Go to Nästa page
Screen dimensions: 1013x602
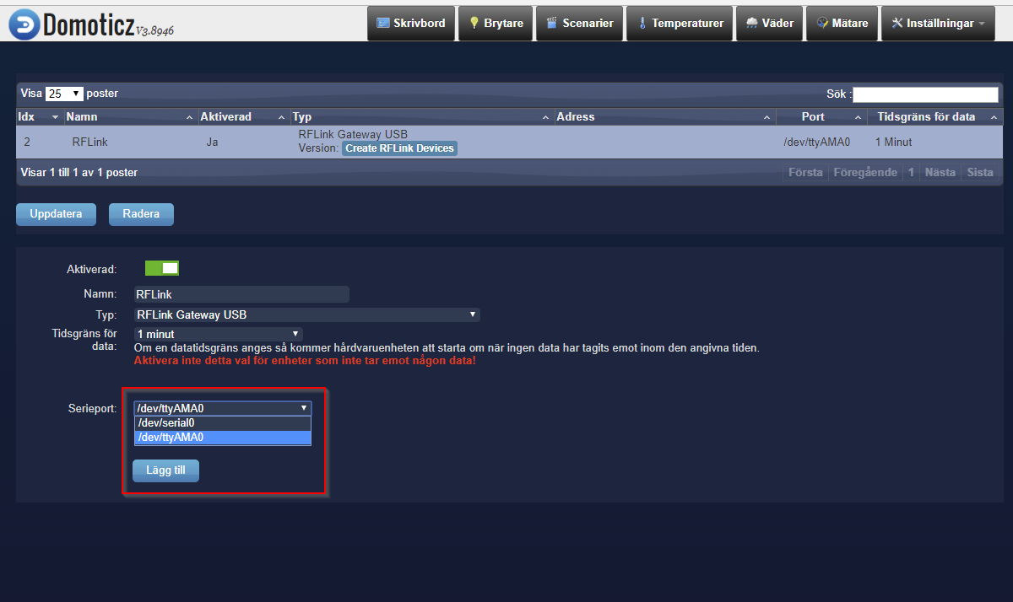tap(940, 172)
